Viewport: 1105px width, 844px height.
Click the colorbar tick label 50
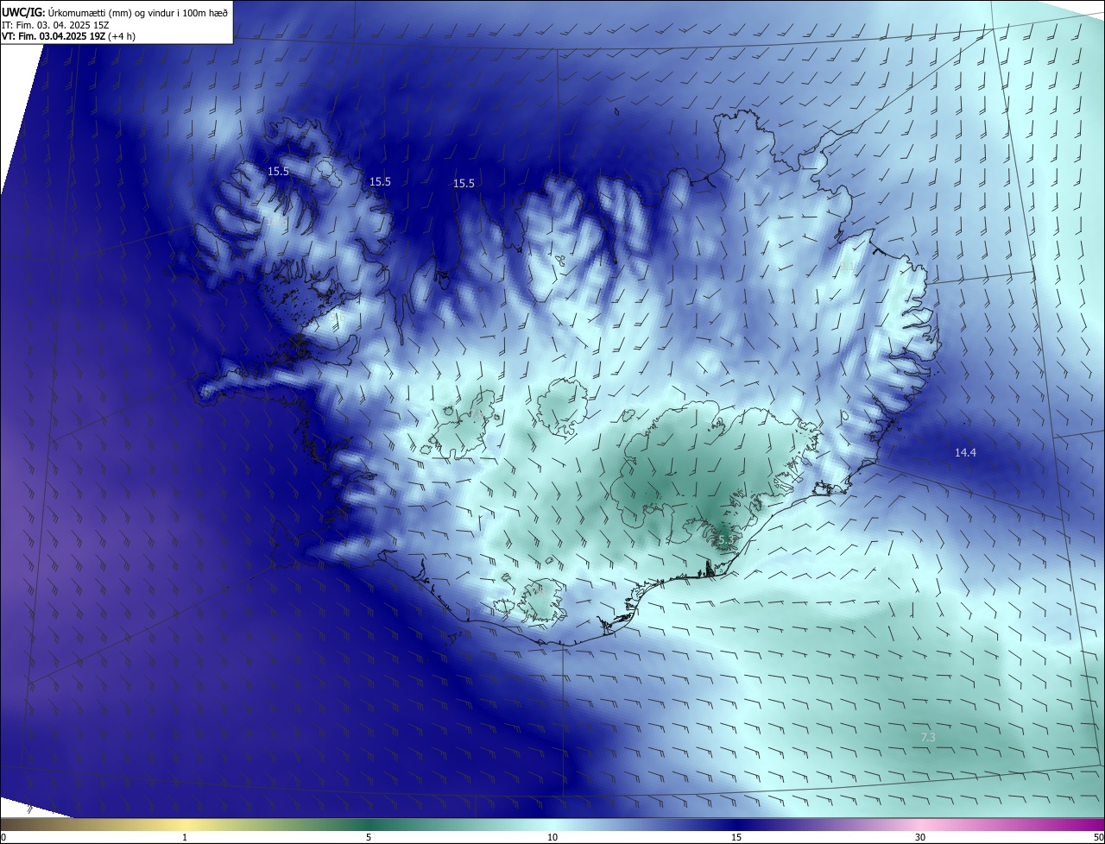tap(1098, 837)
